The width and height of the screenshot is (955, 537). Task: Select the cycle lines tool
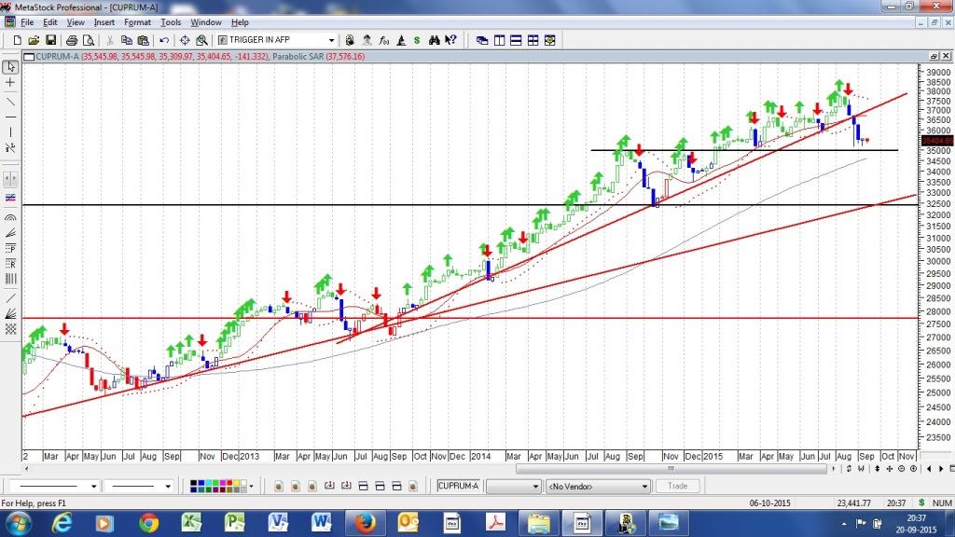click(10, 279)
